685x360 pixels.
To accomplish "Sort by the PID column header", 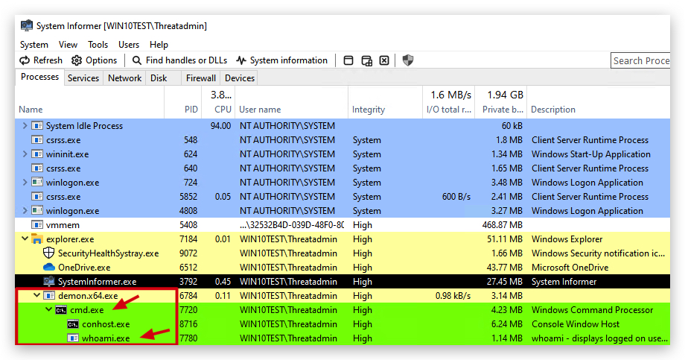I will [191, 110].
